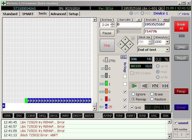
Task: Click log panel scrollbar down arrow
Action: coord(169,136)
